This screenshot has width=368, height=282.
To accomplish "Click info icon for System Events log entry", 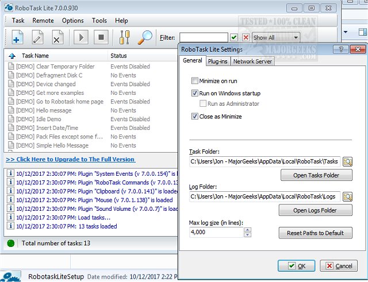I will pyautogui.click(x=10, y=173).
